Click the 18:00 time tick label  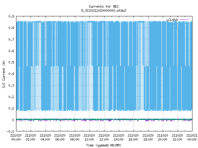[x=148, y=138]
